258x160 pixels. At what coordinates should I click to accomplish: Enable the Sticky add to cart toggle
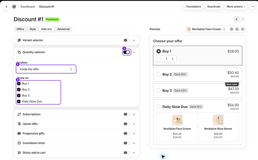click(127, 153)
